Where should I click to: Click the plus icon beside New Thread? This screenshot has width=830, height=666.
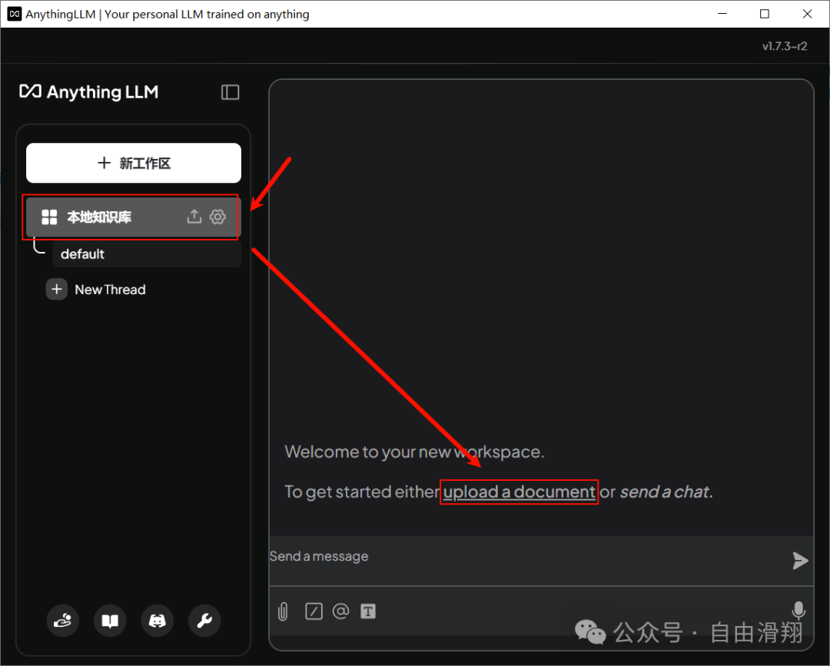[57, 290]
